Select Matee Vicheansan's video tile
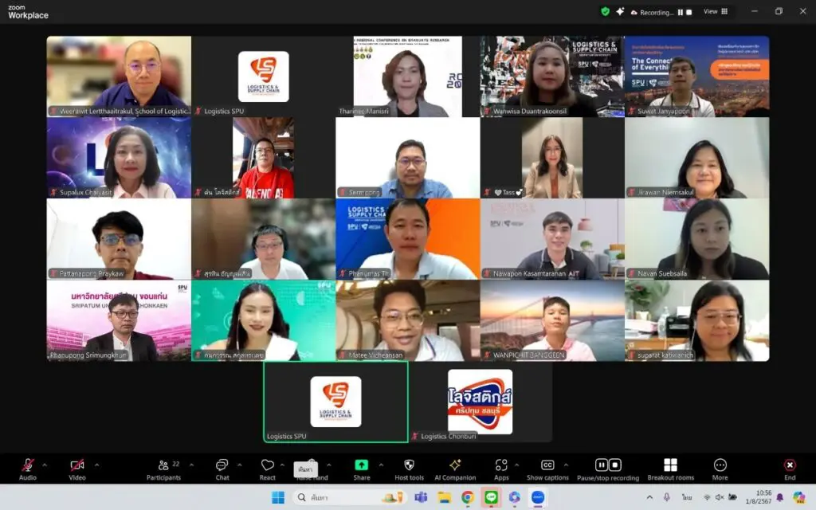816x510 pixels. pos(407,320)
